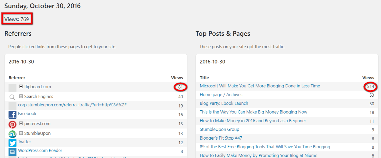Click the StumbleUpon logo icon
Screen dimensions: 381x158
click(12, 134)
